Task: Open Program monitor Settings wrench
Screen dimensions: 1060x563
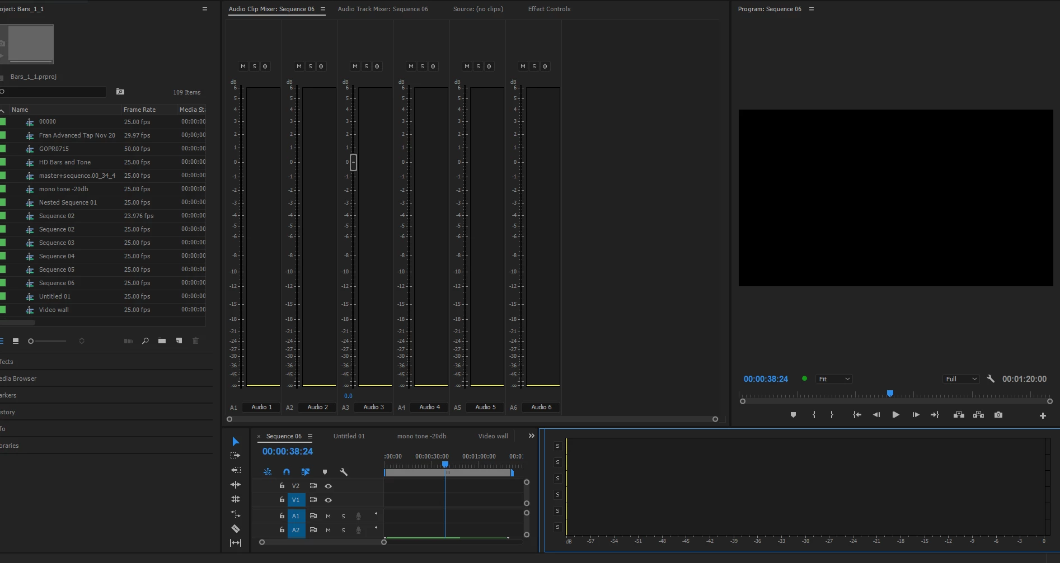Action: 991,379
